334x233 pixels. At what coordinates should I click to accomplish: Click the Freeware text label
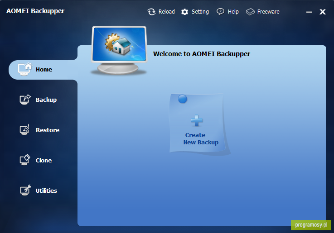point(268,12)
